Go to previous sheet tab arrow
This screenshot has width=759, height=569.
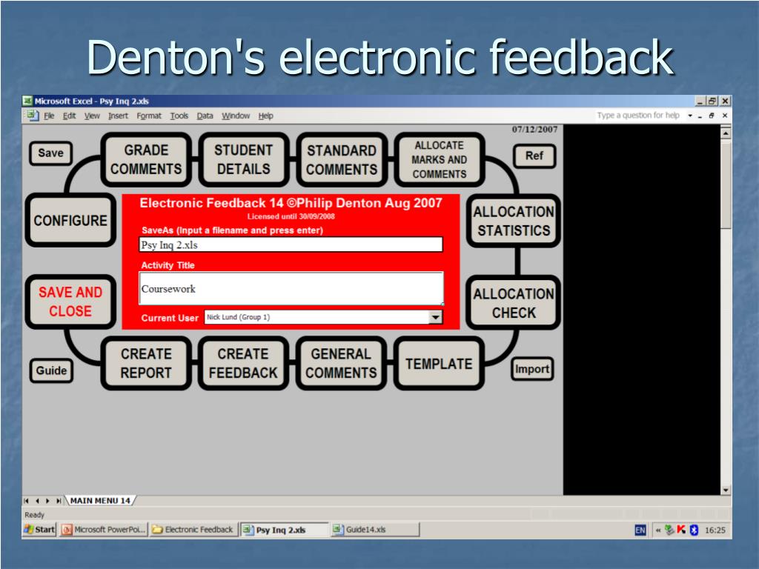tap(37, 501)
